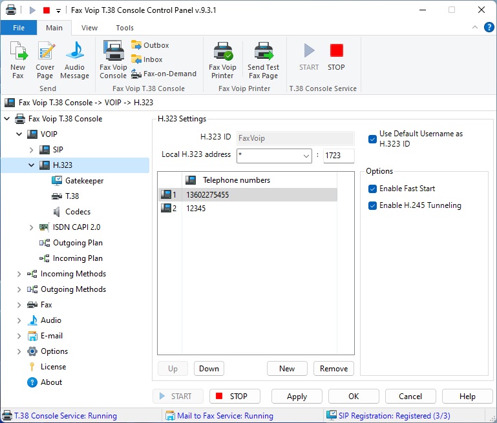497x423 pixels.
Task: Open the help question mark icon
Action: click(489, 28)
